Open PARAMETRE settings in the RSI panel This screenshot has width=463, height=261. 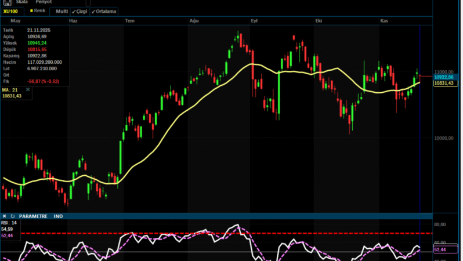tap(34, 216)
